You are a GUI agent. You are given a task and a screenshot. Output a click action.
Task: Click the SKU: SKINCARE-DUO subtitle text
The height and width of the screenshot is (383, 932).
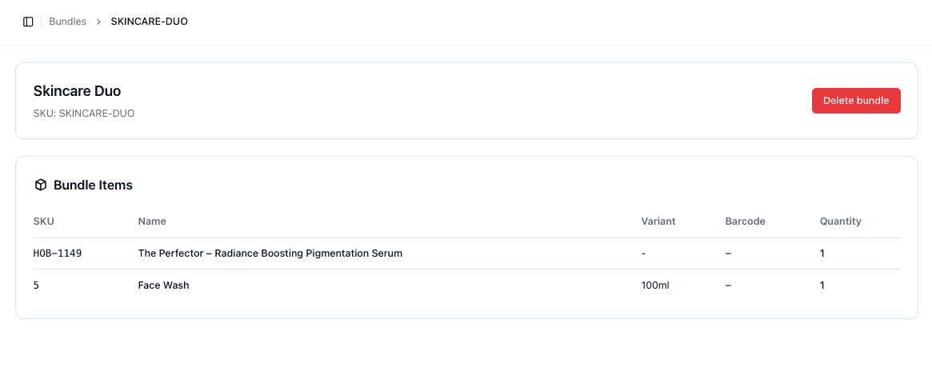(x=84, y=114)
